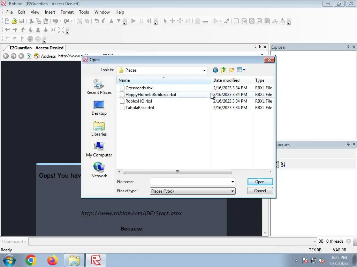Open the Insert menu
This screenshot has width=357, height=267.
pyautogui.click(x=50, y=12)
